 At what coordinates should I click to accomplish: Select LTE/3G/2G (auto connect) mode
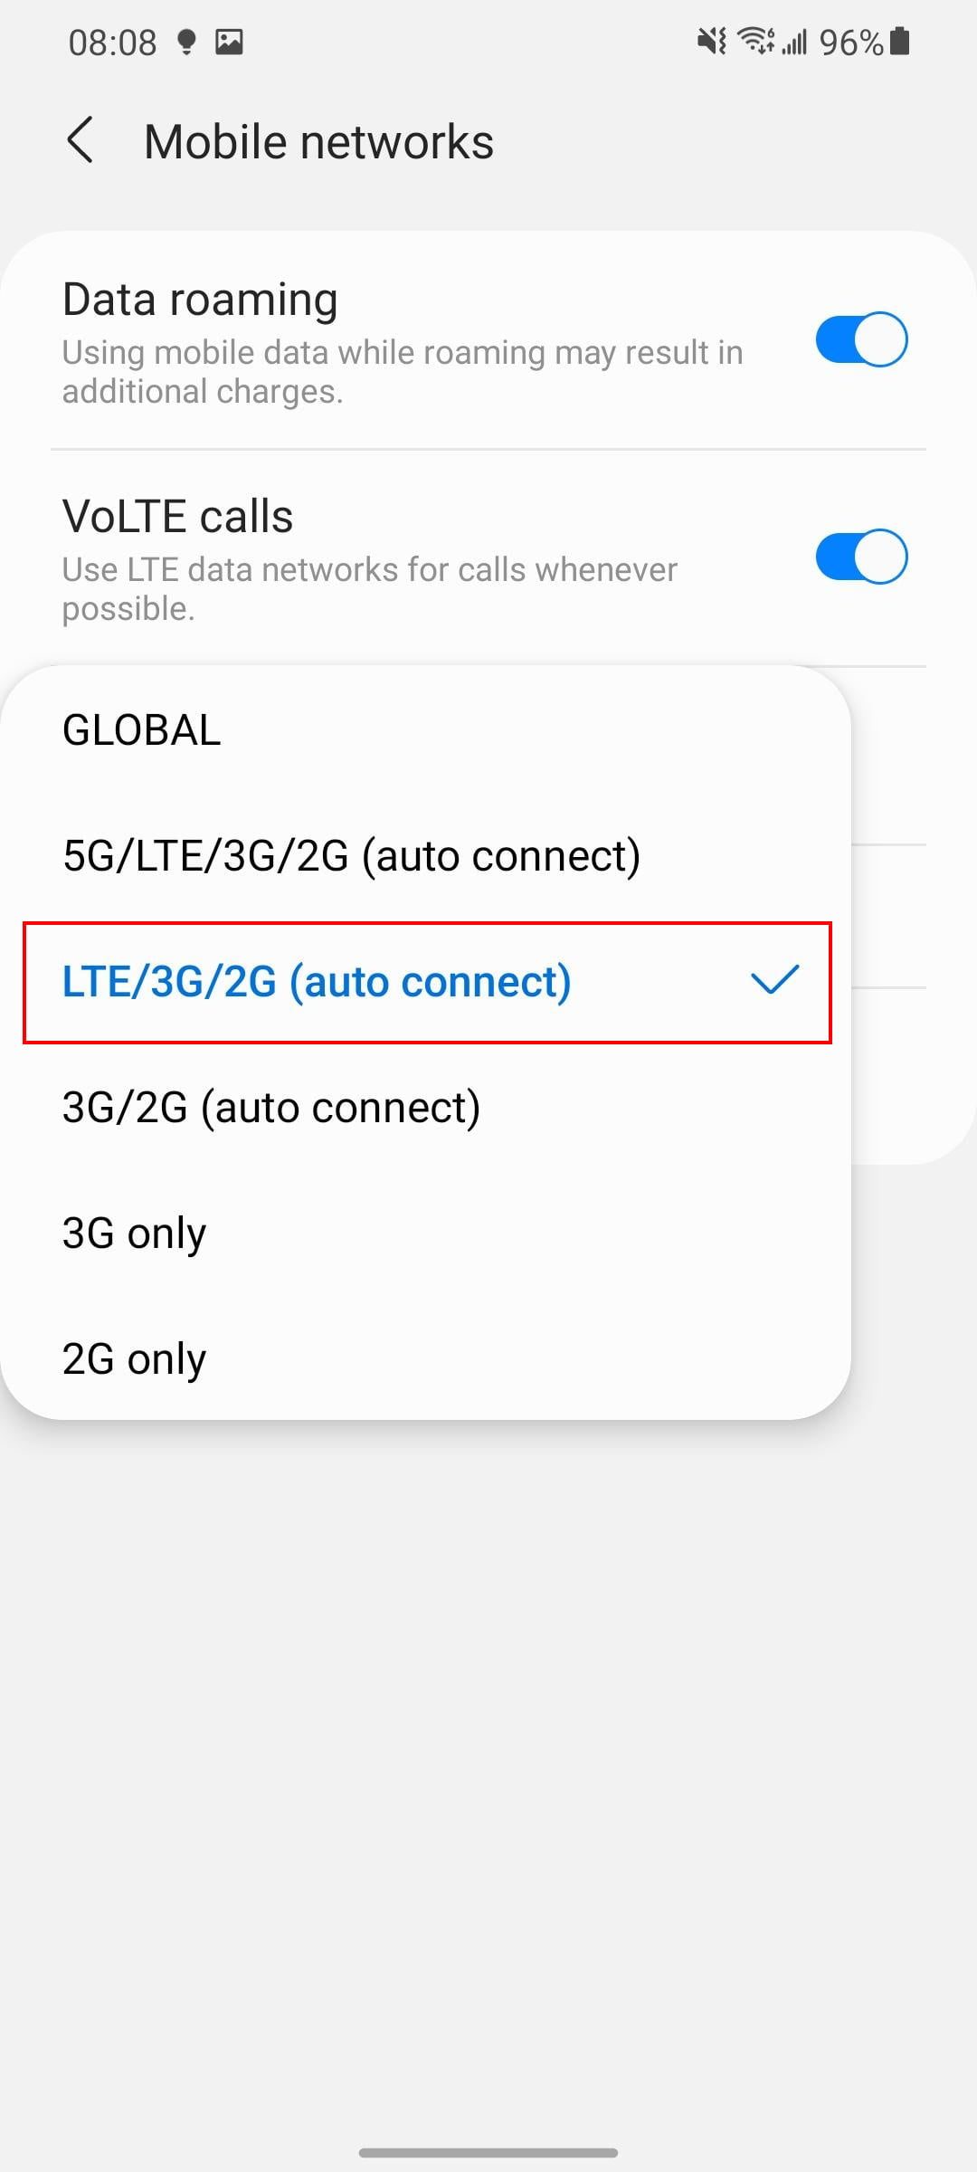(x=317, y=982)
